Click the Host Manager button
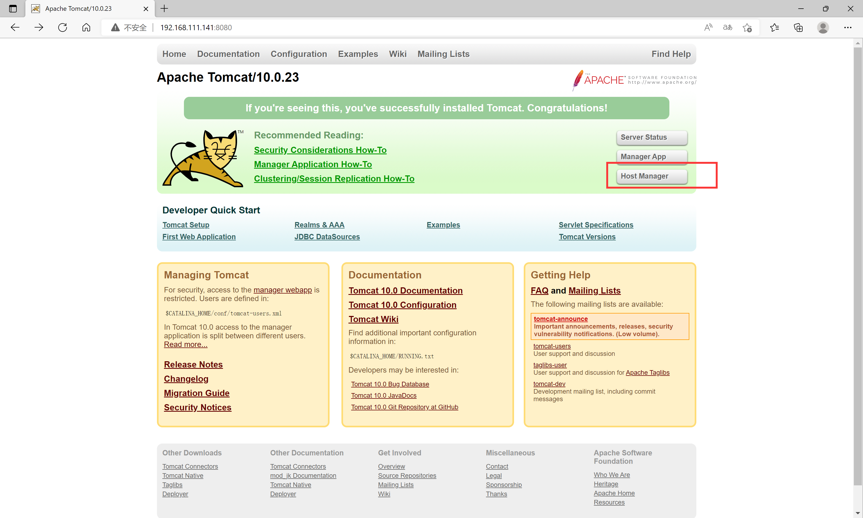 [652, 176]
